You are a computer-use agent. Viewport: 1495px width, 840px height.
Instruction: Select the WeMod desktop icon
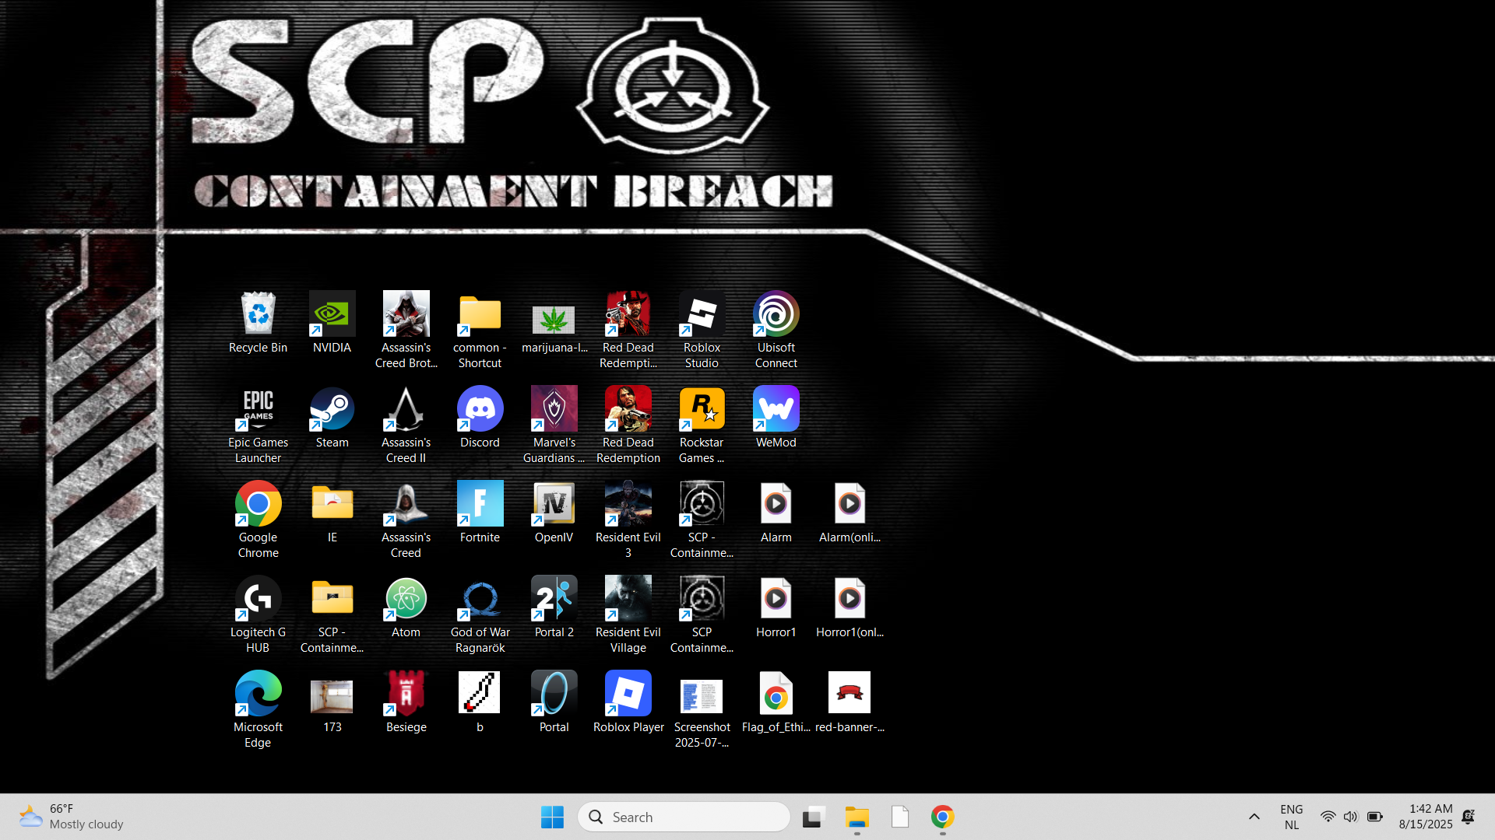[x=776, y=418]
